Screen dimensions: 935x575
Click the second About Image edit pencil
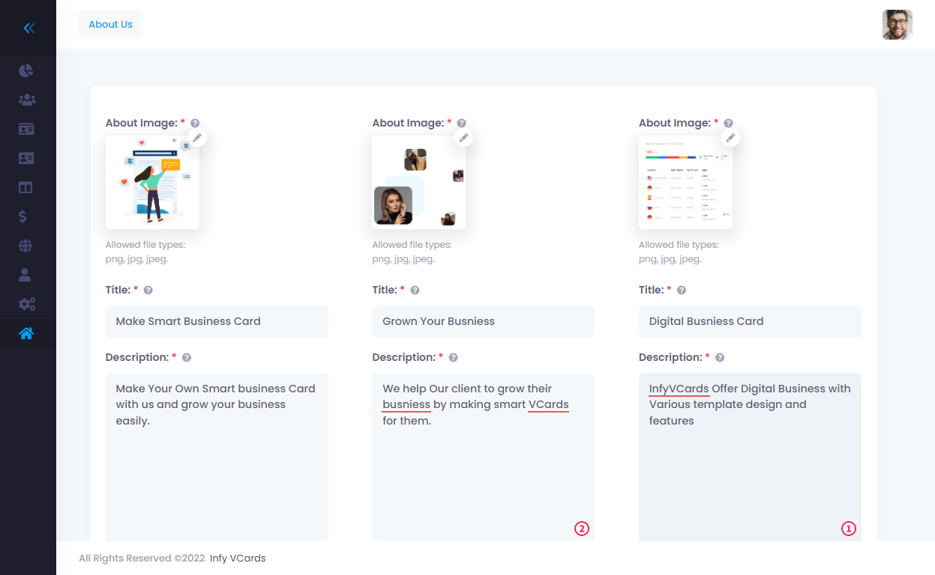[x=463, y=137]
